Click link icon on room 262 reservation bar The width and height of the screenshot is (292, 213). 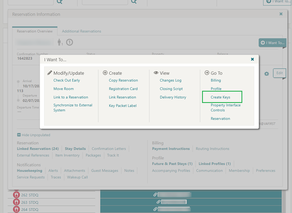(155, 195)
